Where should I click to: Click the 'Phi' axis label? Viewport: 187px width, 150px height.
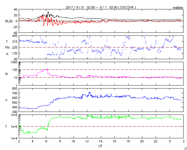point(7,48)
